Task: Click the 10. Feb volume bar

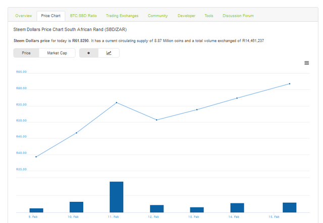Action: [76, 207]
